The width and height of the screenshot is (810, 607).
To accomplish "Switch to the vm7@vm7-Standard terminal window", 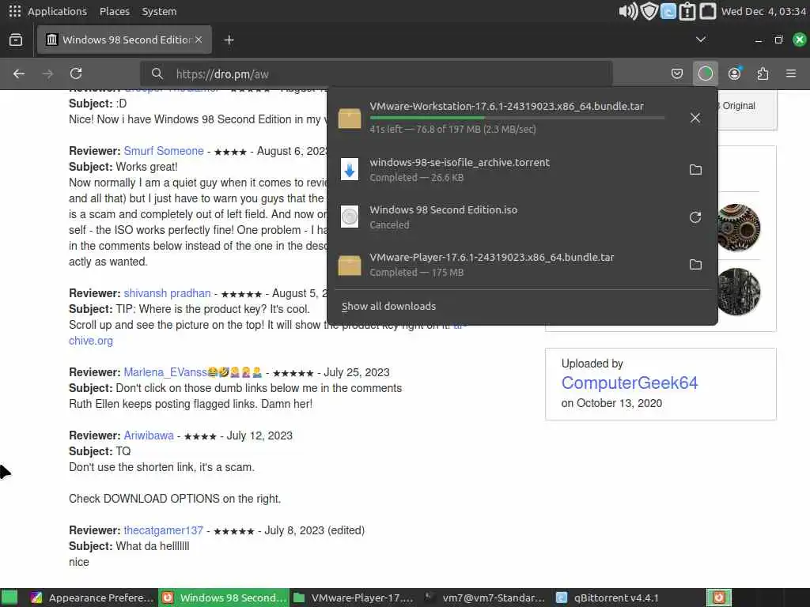I will point(485,598).
